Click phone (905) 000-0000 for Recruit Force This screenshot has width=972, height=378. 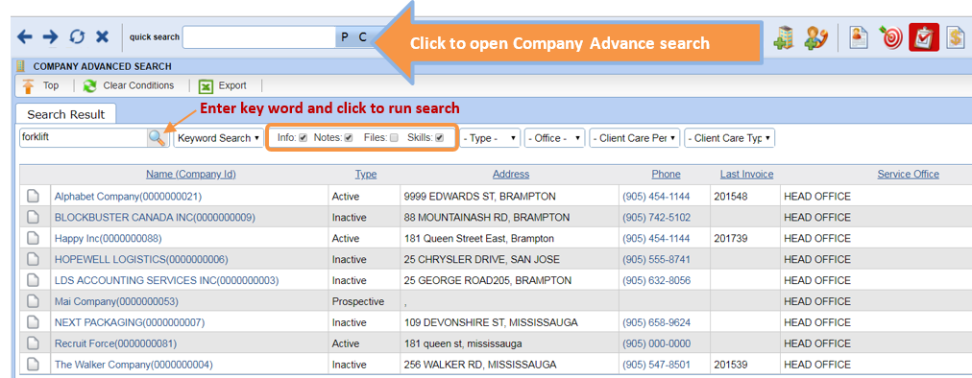pyautogui.click(x=656, y=343)
